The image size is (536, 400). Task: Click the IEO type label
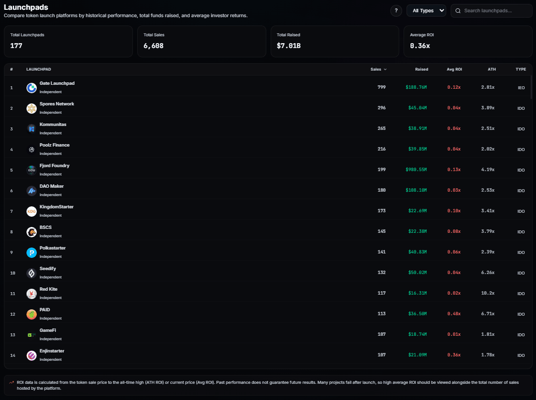(x=521, y=88)
